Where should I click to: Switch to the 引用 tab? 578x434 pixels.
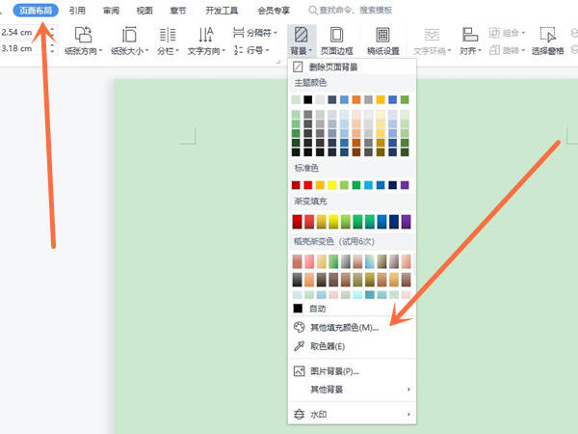pos(78,10)
